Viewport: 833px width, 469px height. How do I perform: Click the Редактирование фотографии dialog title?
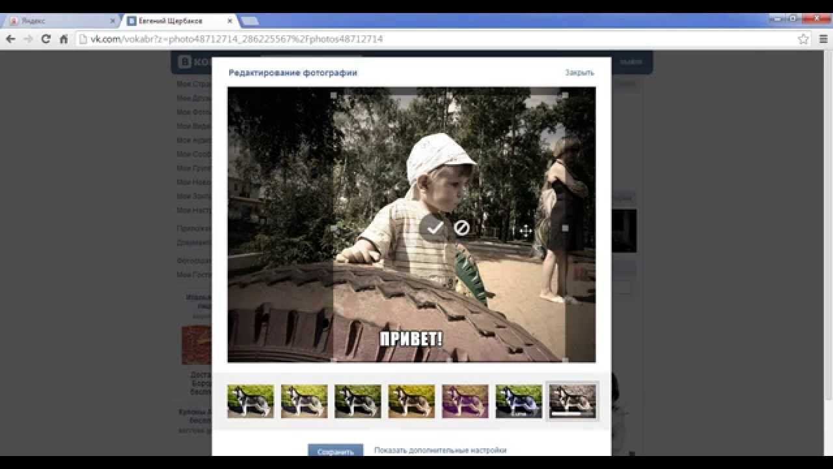293,73
